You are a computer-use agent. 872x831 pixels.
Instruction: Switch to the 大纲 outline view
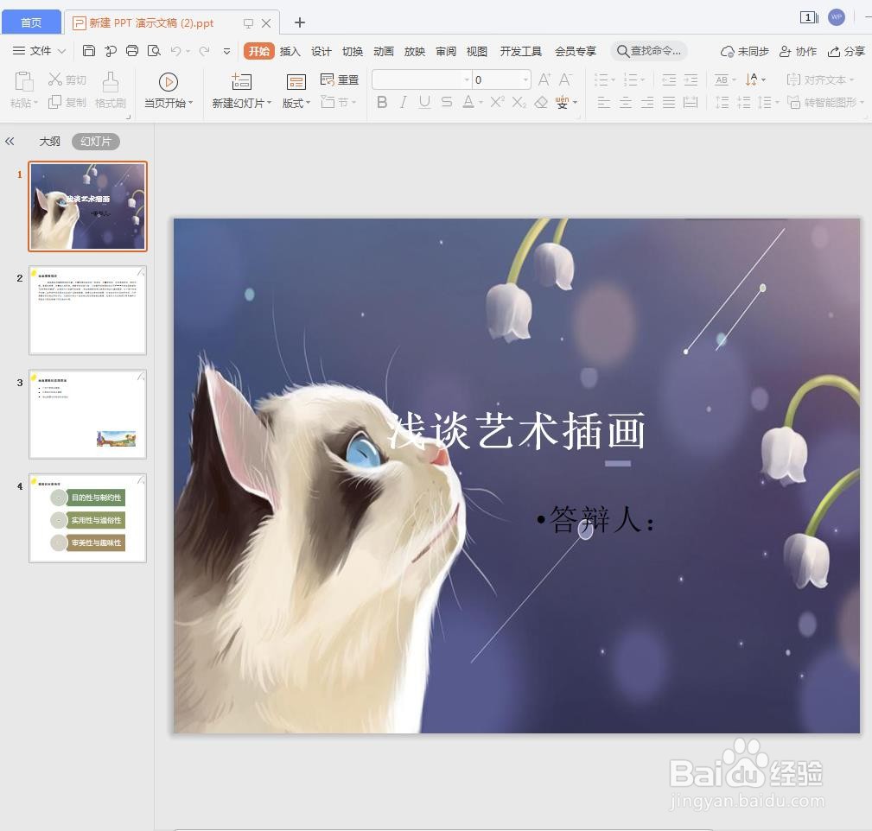pyautogui.click(x=49, y=141)
